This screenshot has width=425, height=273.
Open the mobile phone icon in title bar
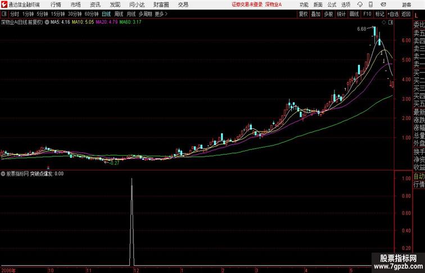pos(370,4)
